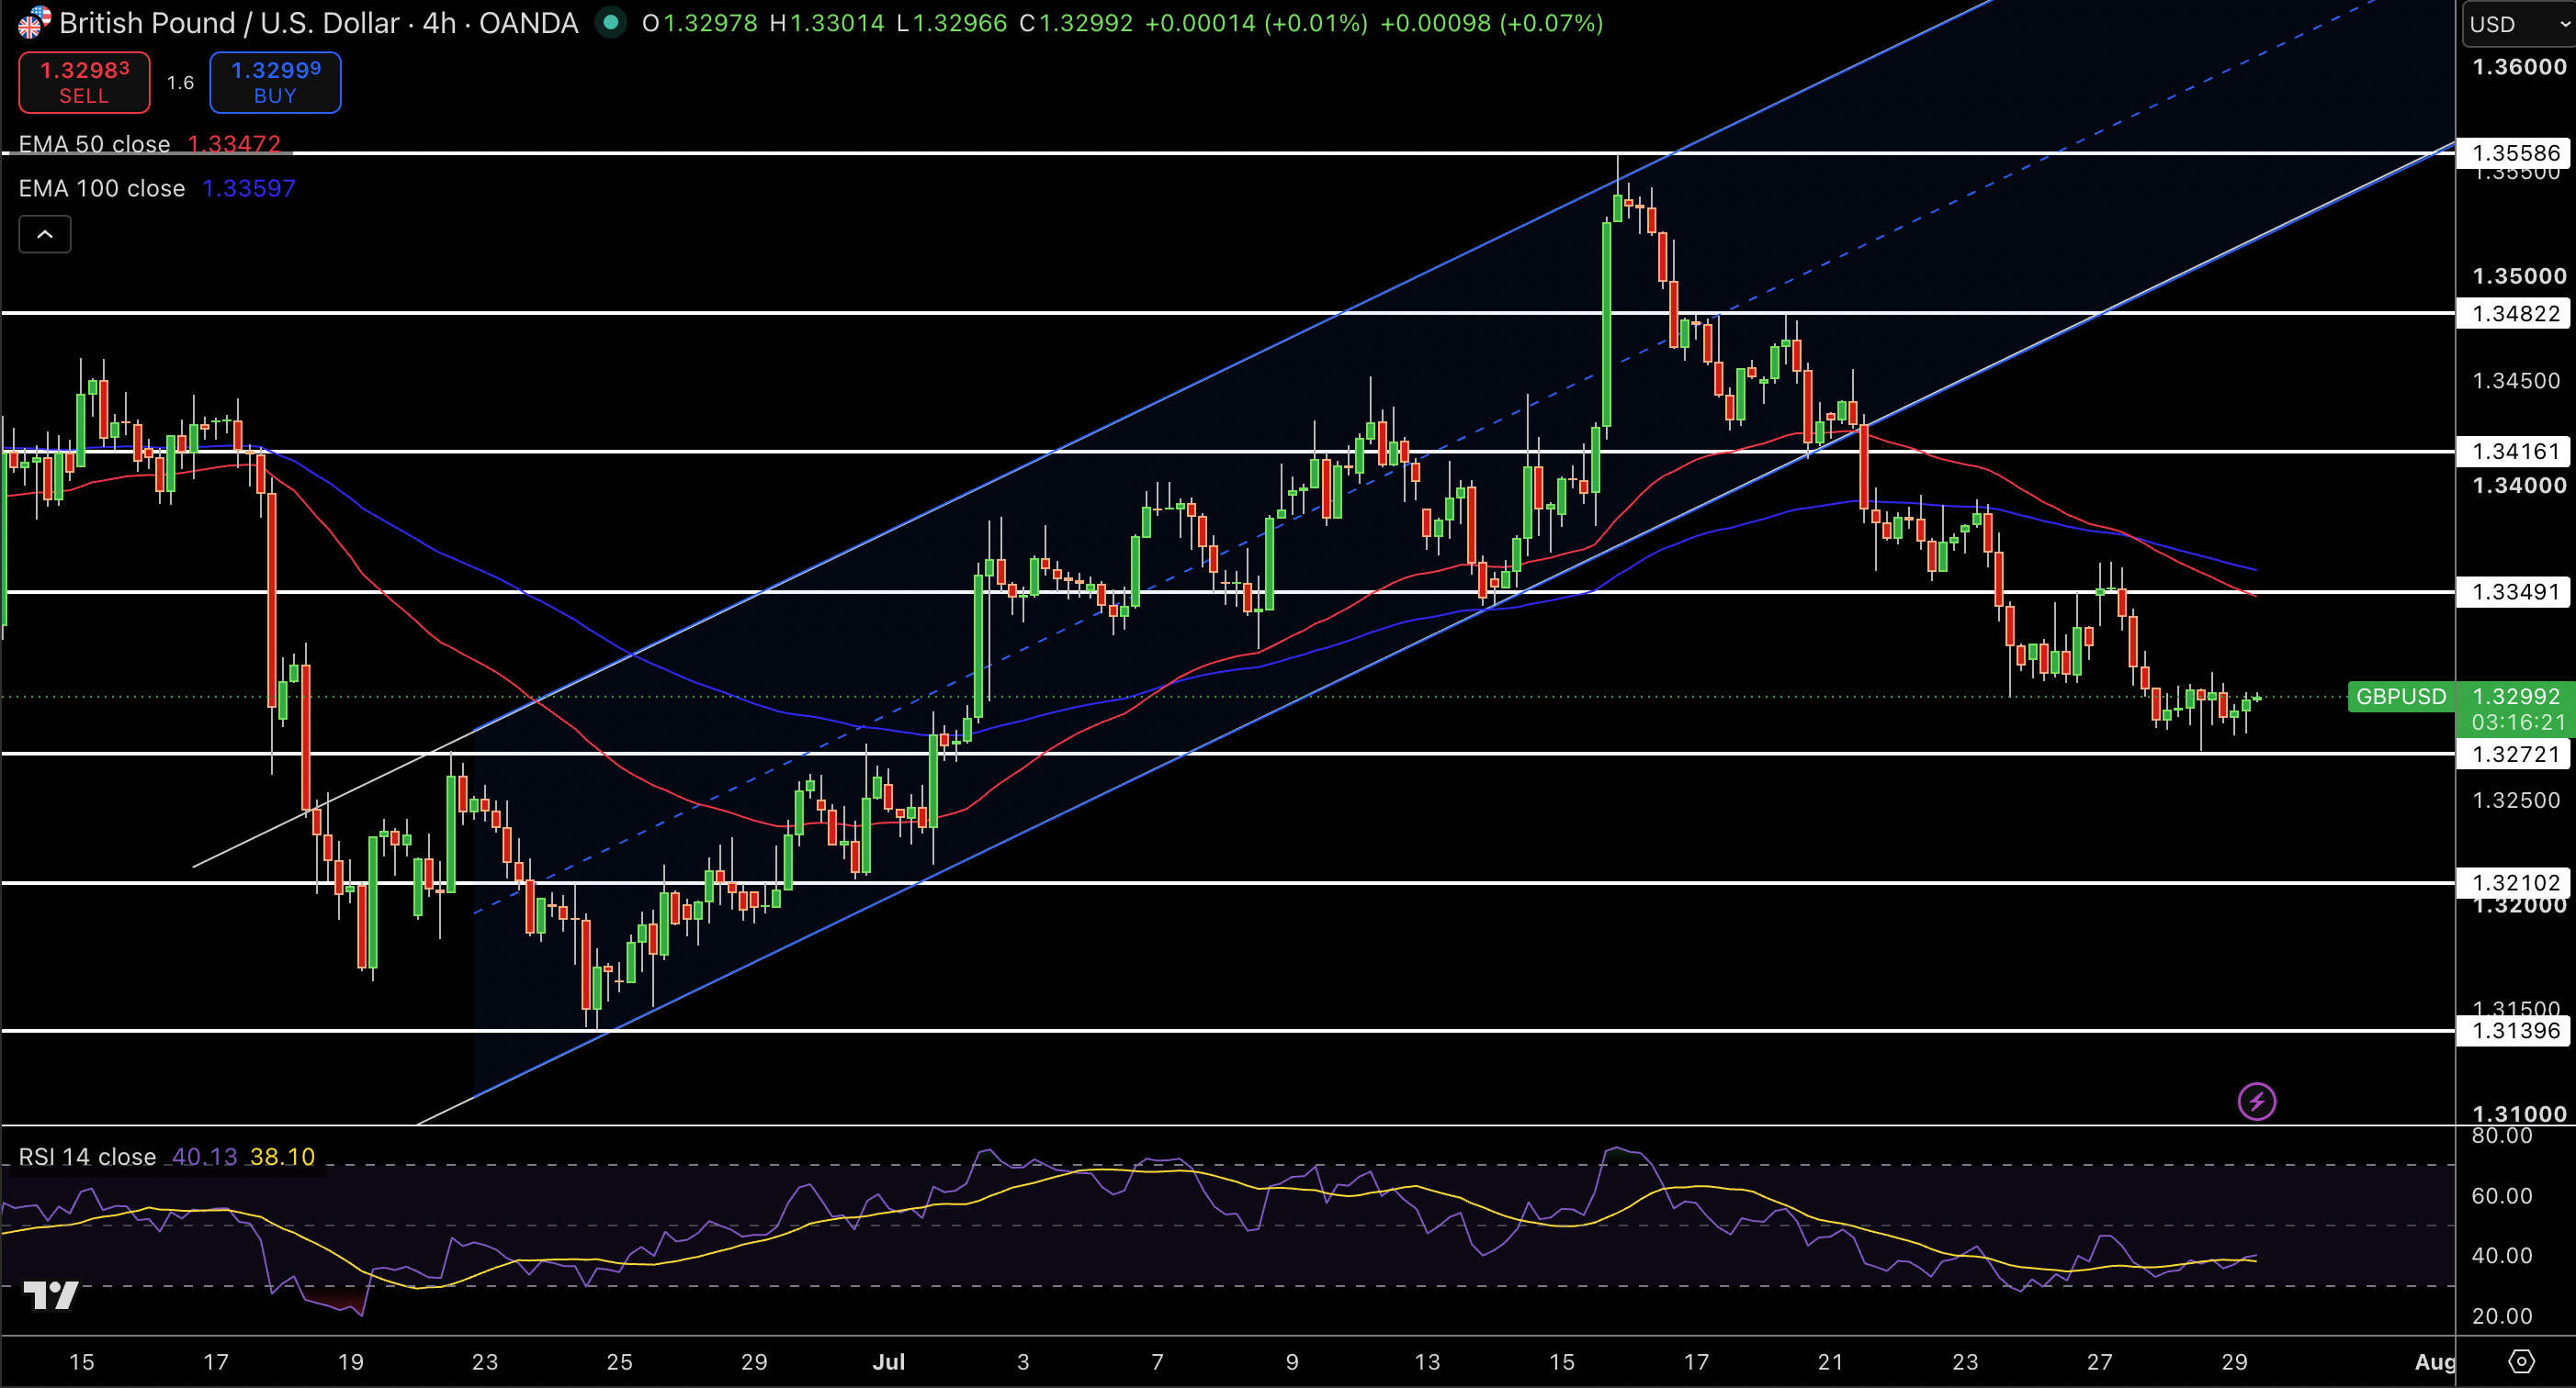This screenshot has height=1388, width=2576.
Task: Click the BUY 1.32999 button
Action: point(275,83)
